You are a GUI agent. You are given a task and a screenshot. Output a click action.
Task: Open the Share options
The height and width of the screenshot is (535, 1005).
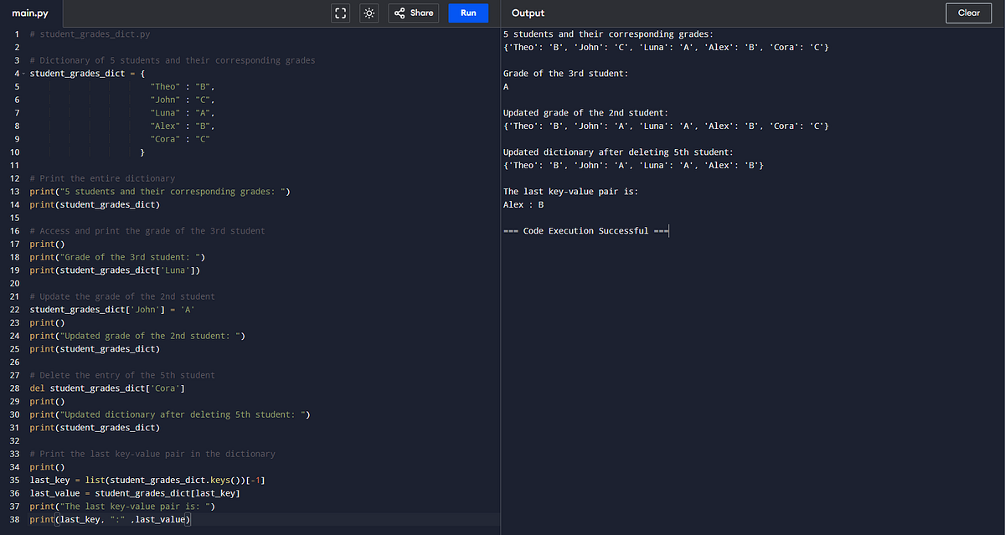[x=412, y=13]
